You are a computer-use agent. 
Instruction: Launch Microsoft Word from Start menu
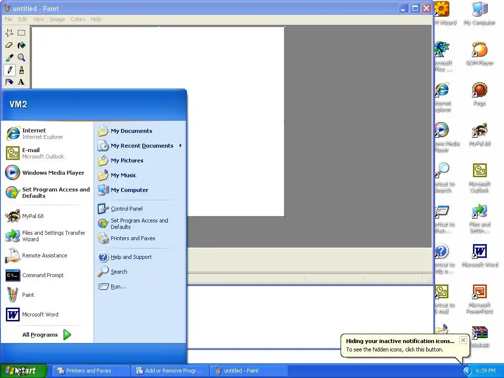(47, 315)
